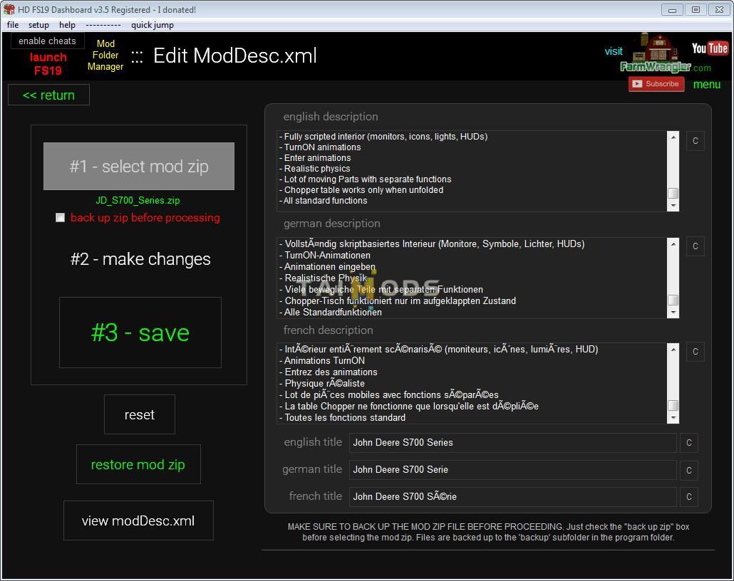Image resolution: width=734 pixels, height=581 pixels.
Task: Click the german description text area
Action: (x=472, y=278)
